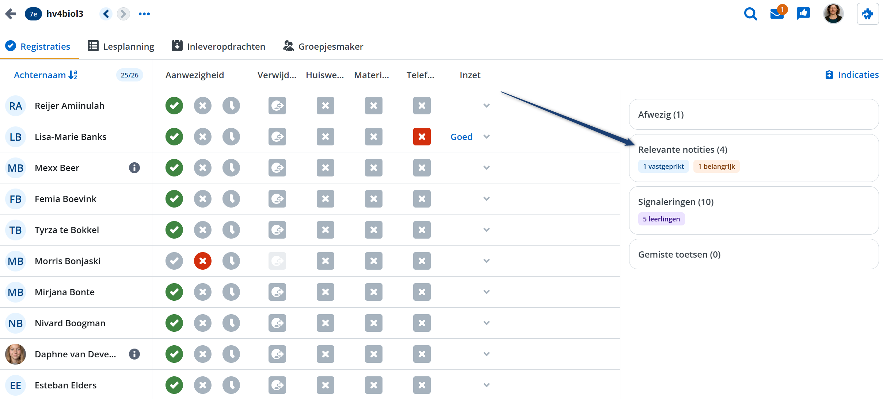
Task: Sort by Achternaam column header
Action: click(46, 75)
